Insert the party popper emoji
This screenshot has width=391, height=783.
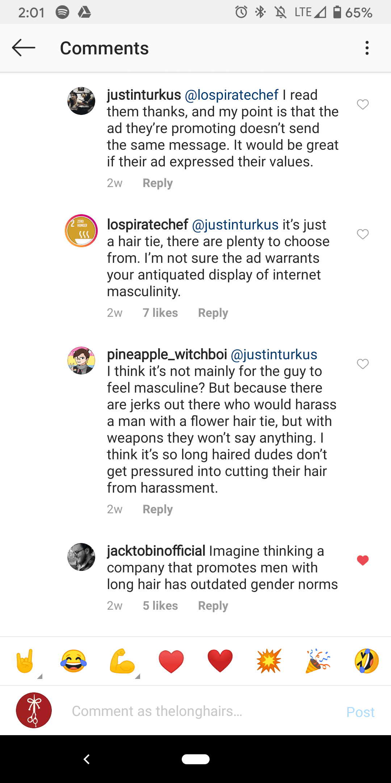[318, 661]
